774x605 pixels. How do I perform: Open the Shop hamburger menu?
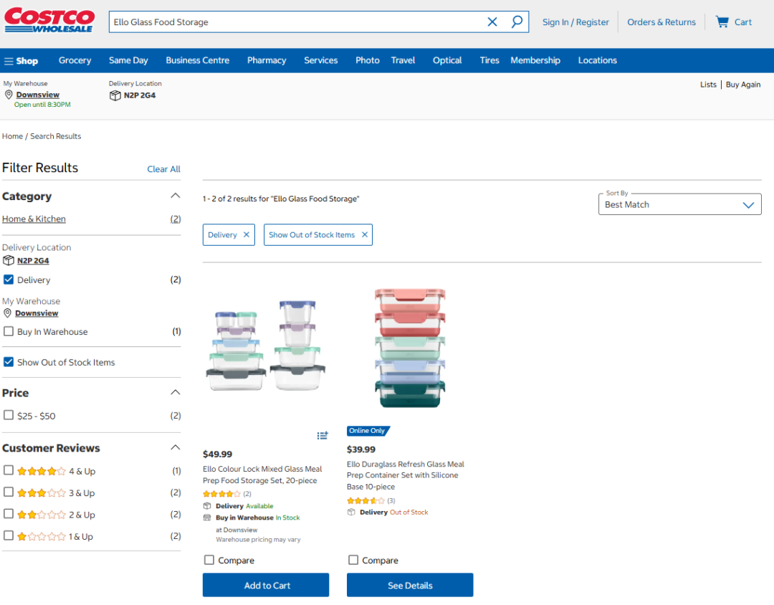pyautogui.click(x=21, y=61)
